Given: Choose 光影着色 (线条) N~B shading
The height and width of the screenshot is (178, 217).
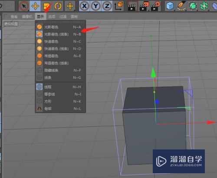Looking at the screenshot, I should (x=60, y=34).
